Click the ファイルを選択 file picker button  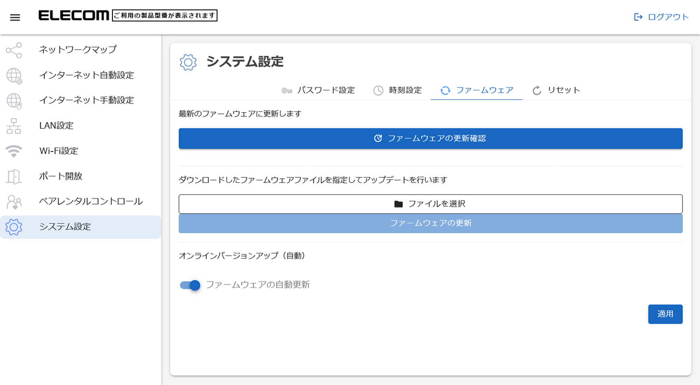point(430,204)
